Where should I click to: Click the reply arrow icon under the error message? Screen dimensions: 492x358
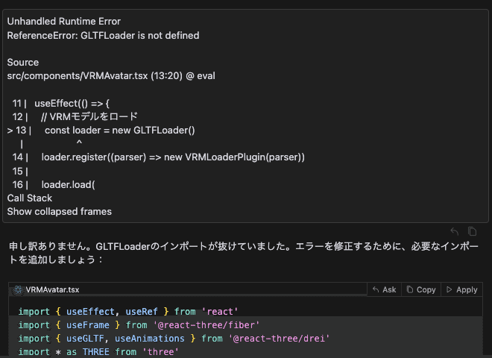point(454,231)
